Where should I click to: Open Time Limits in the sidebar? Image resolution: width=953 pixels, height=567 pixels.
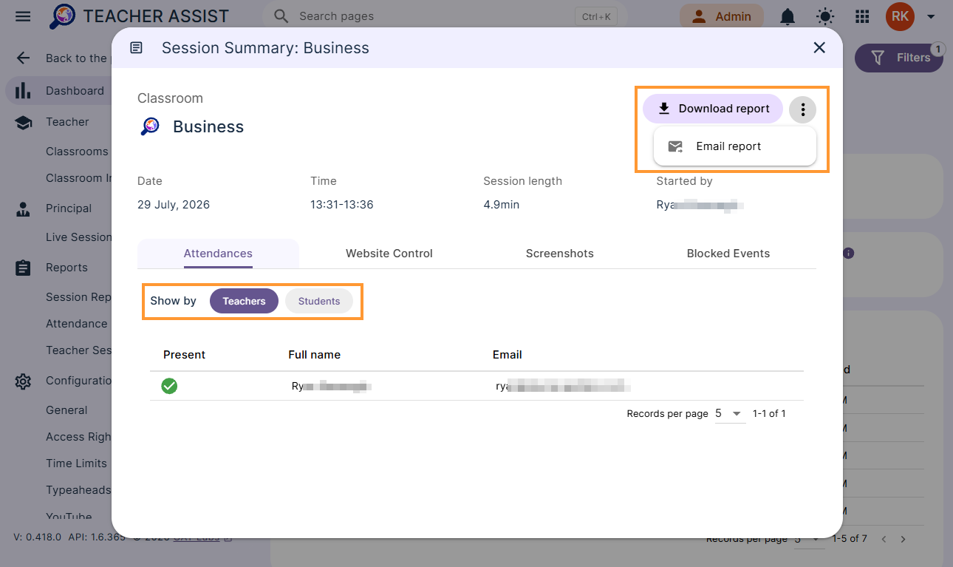pos(76,464)
